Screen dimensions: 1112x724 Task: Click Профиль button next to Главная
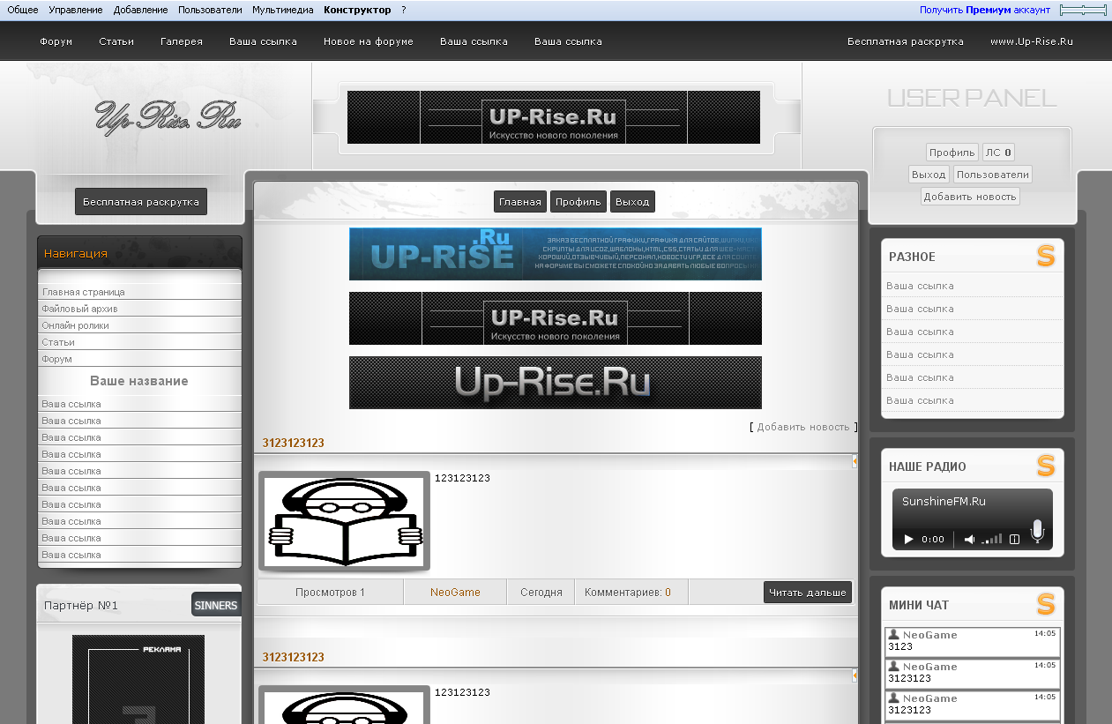[578, 202]
